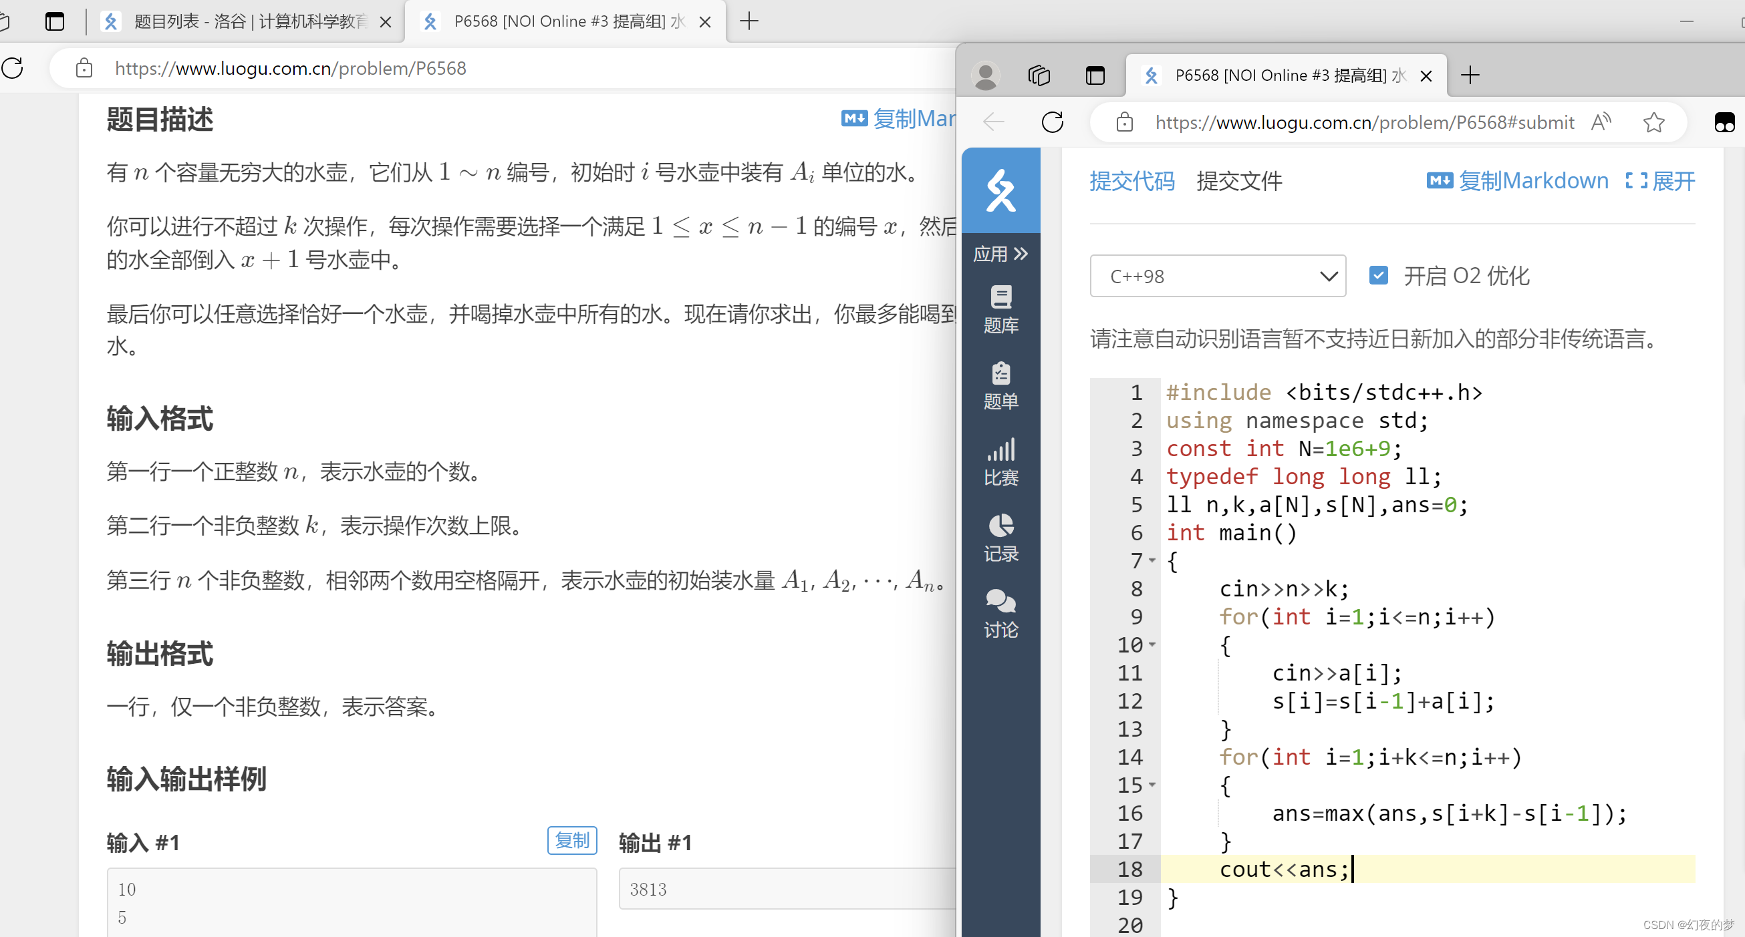Go to 比赛 contests in sidebar

click(1000, 462)
